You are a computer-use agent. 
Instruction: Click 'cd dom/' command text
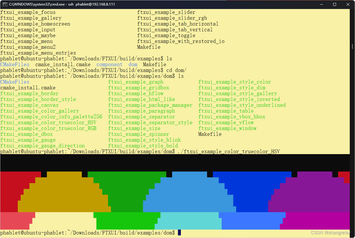coord(176,70)
